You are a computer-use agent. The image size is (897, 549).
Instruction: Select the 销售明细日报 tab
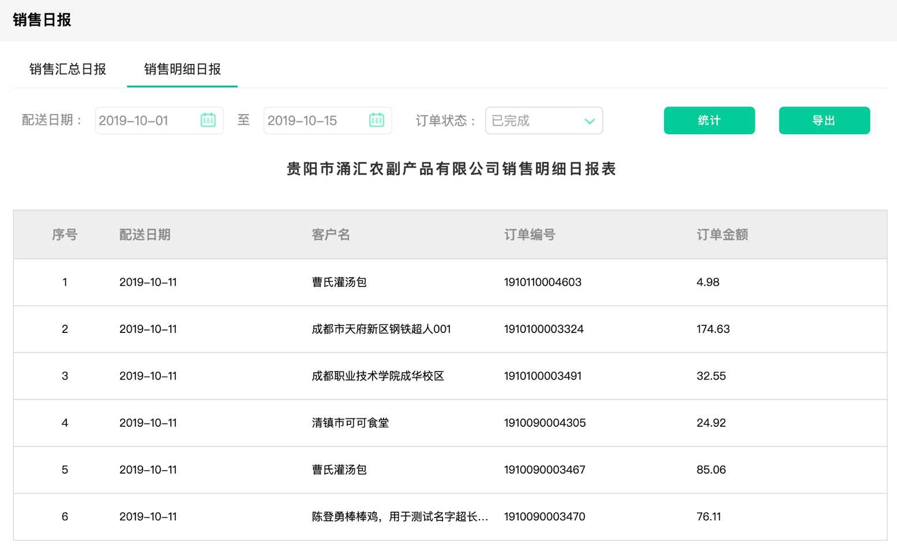(182, 69)
